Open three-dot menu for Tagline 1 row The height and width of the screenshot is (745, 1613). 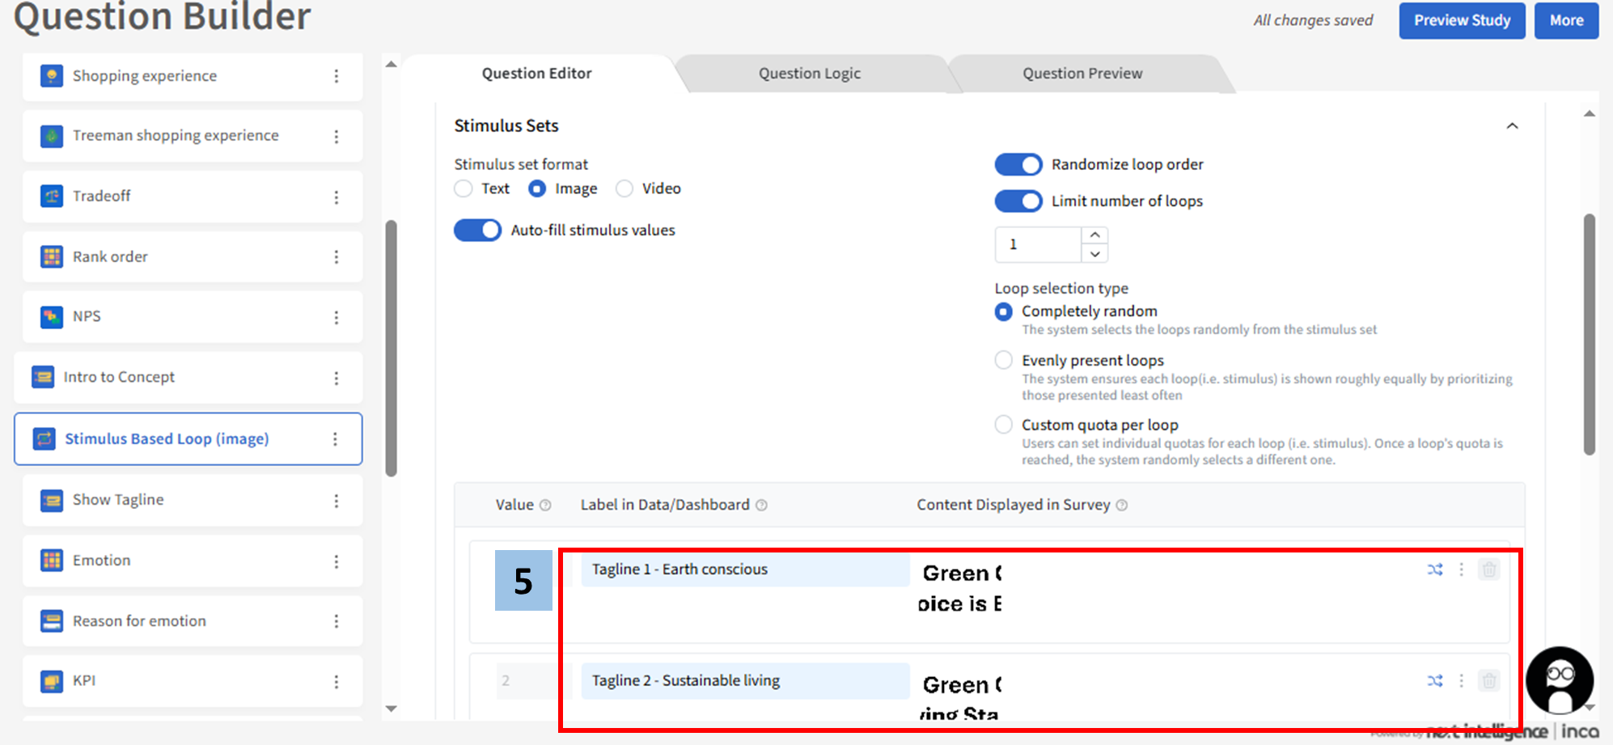pos(1461,569)
